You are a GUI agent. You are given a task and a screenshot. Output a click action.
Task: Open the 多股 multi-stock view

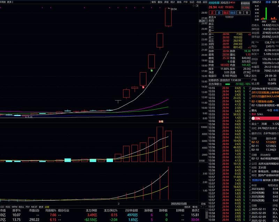point(166,2)
